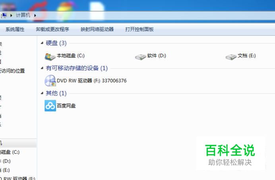The image size is (275, 180).
Task: Select the 百度网盘 cloud icon
Action: pos(50,106)
